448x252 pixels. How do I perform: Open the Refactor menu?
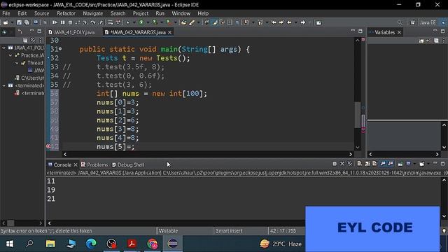point(66,13)
